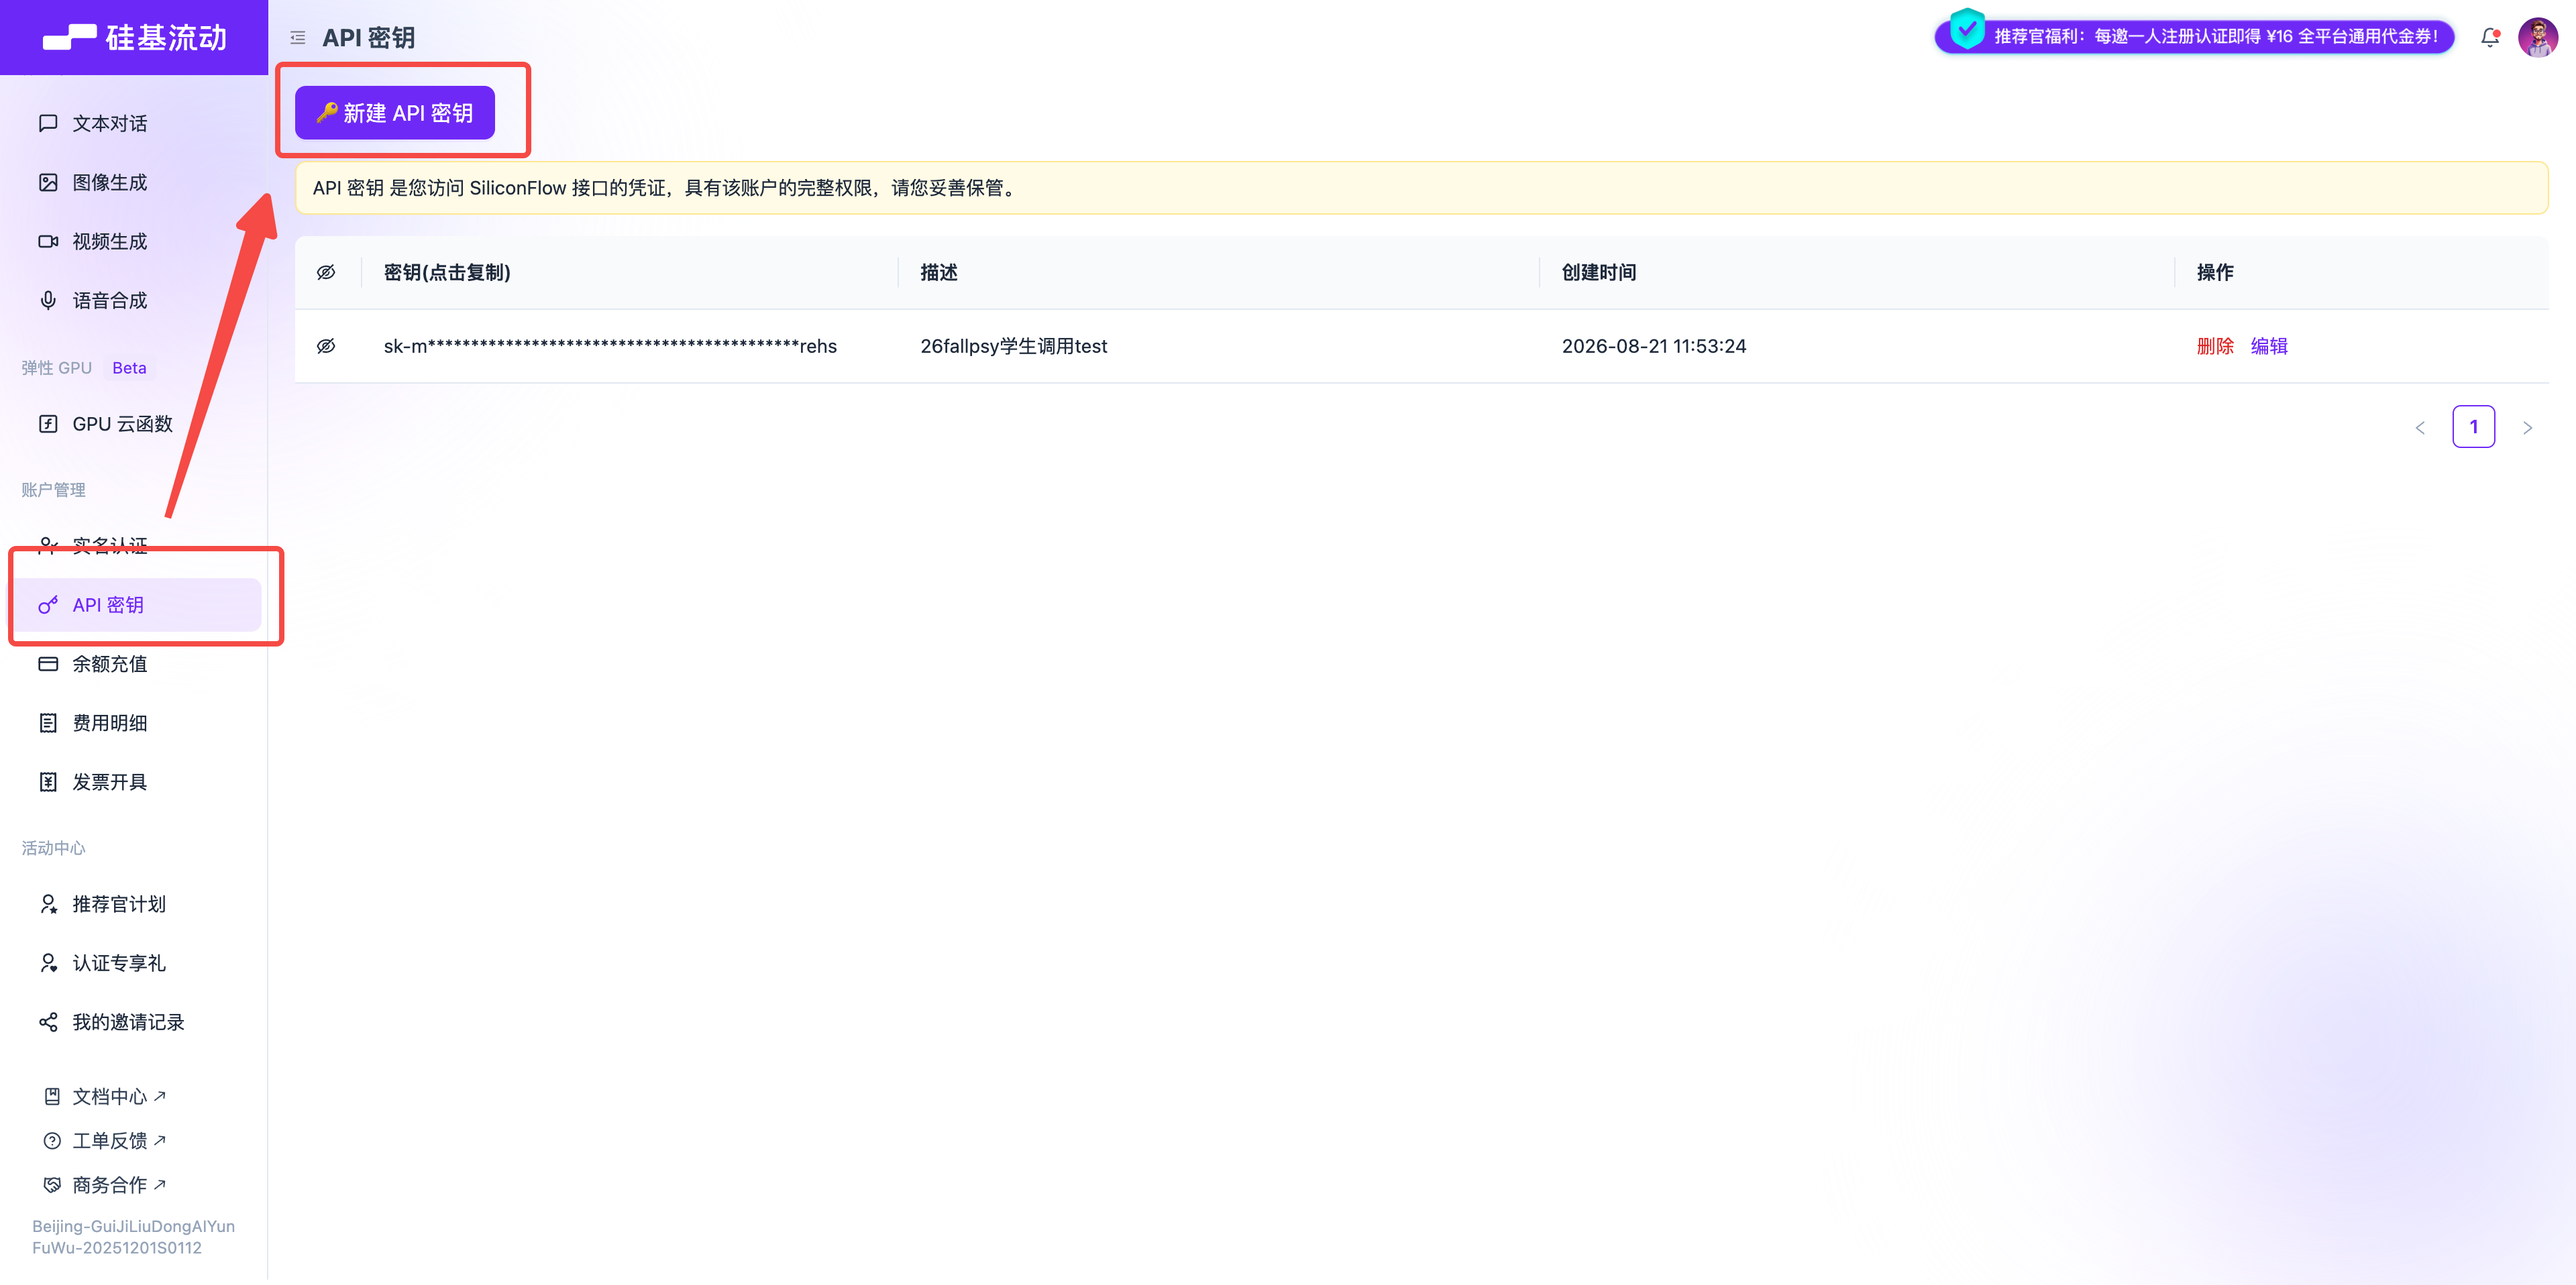This screenshot has height=1285, width=2576.
Task: Click the microphone icon for 语音合成
Action: (x=48, y=300)
